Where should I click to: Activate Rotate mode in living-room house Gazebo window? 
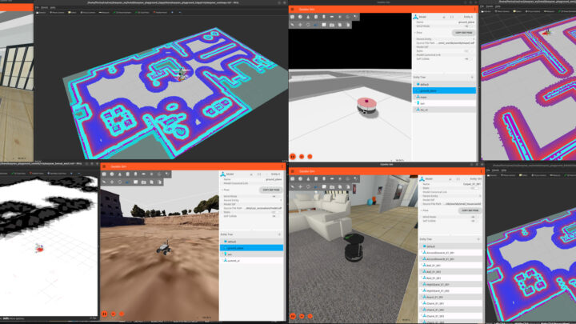(x=308, y=186)
